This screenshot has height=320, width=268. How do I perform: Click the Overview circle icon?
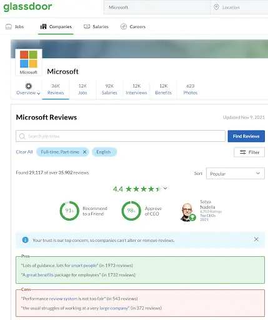click(29, 86)
